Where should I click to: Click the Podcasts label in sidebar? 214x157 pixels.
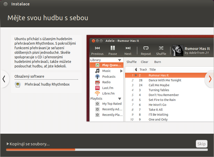[109, 77]
